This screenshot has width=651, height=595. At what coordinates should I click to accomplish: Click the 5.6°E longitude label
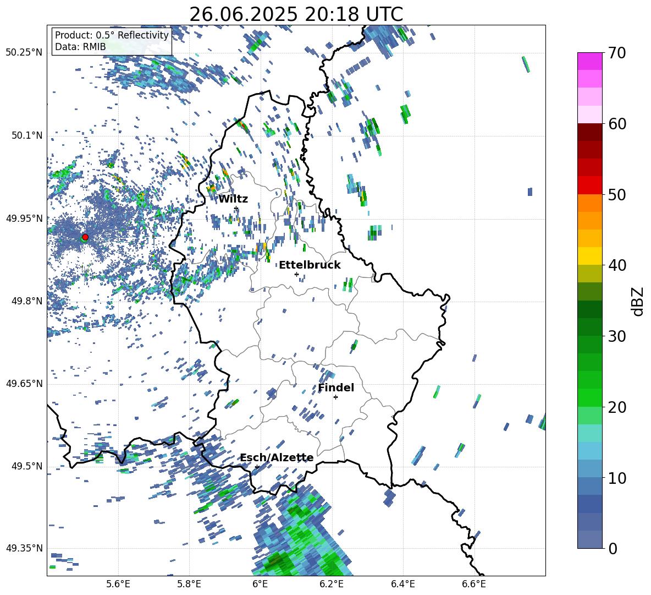click(118, 585)
